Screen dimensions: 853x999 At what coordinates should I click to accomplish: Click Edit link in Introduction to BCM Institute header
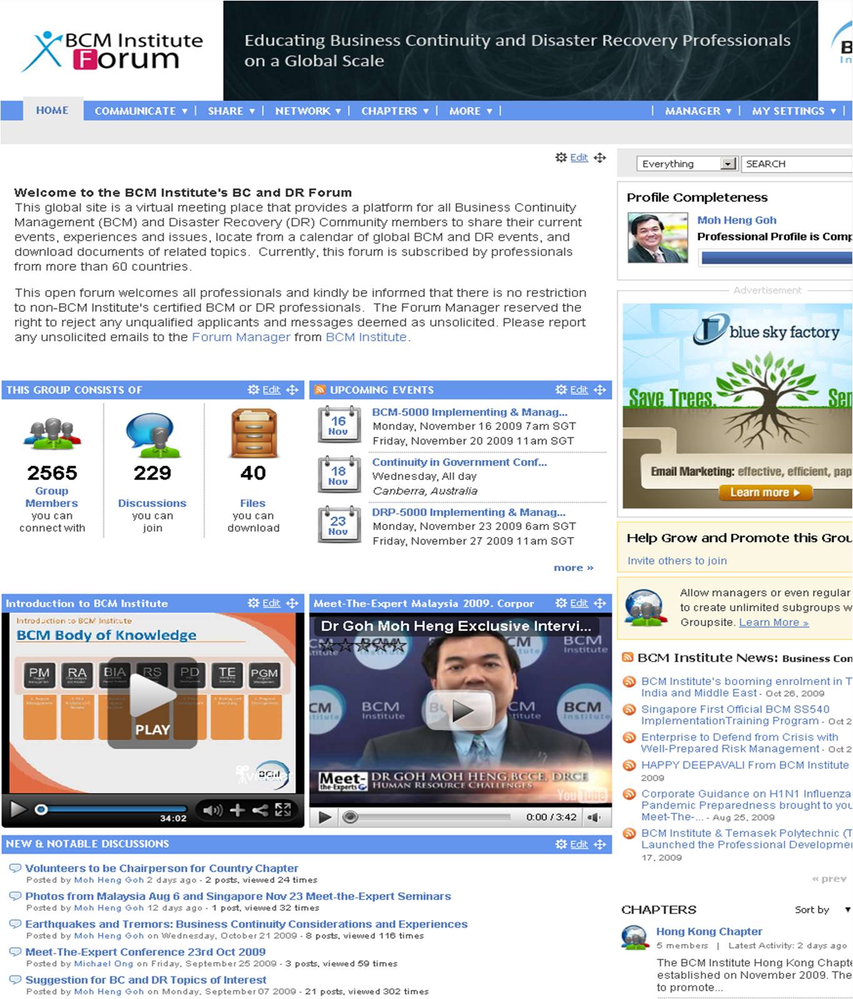pyautogui.click(x=271, y=603)
